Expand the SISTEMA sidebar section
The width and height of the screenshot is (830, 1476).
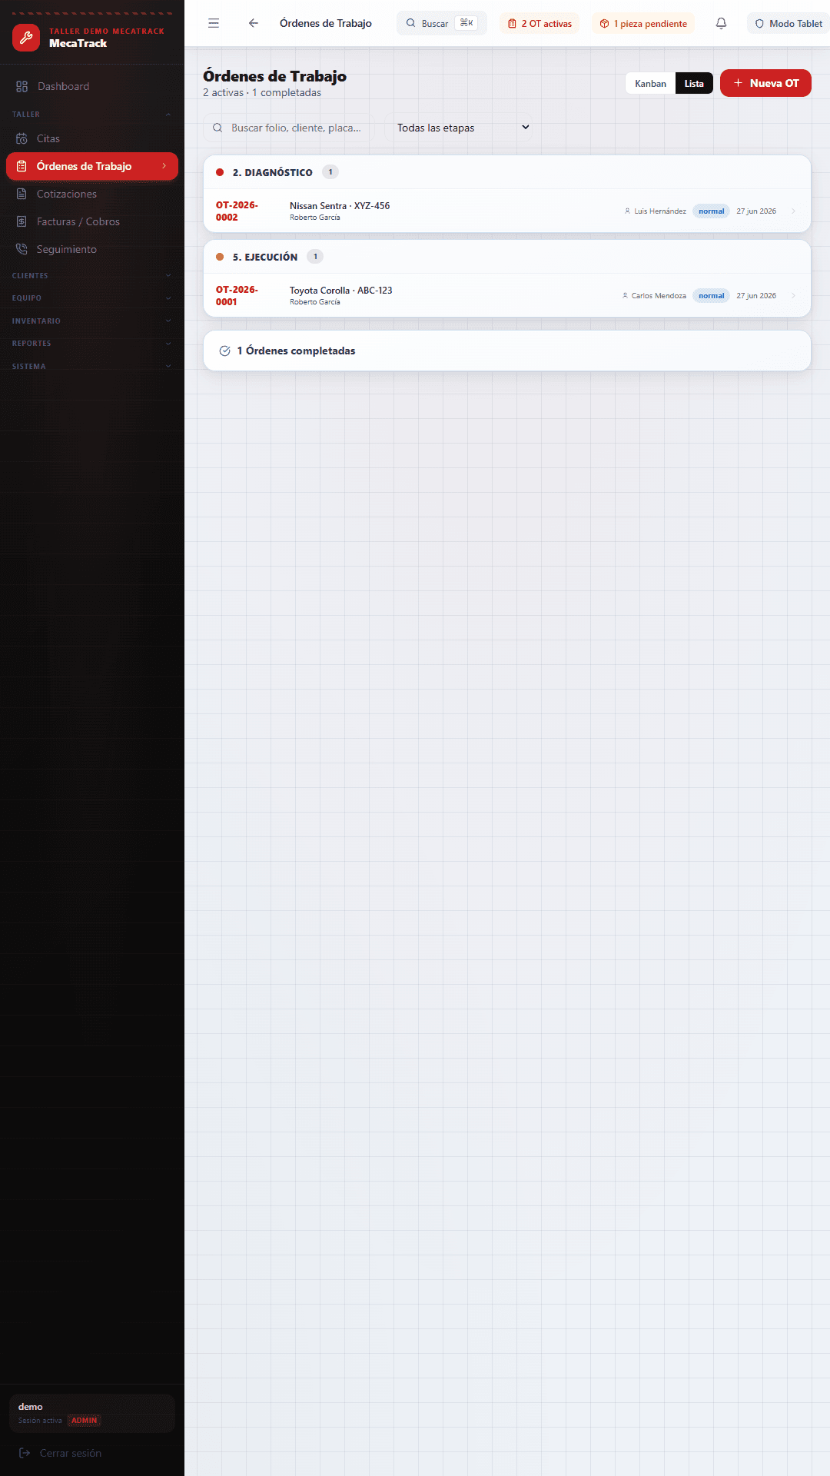coord(92,366)
